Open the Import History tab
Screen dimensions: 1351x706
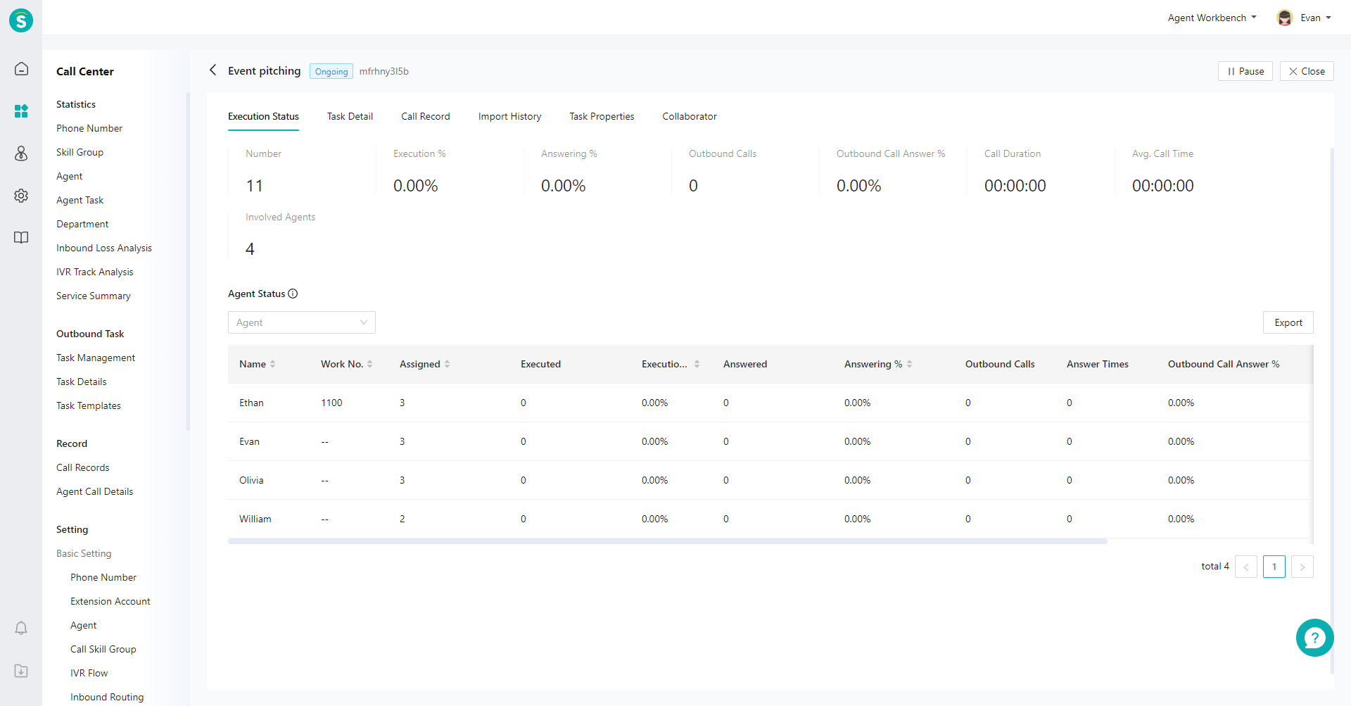tap(509, 116)
